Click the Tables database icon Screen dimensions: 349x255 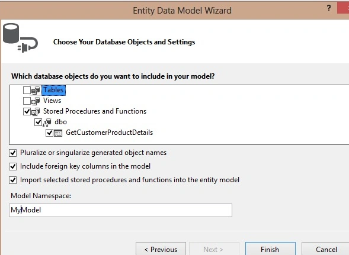[x=36, y=91]
